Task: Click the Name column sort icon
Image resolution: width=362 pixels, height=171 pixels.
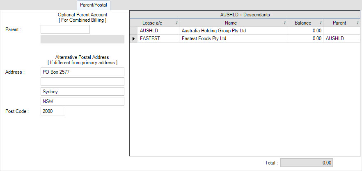Action: pyautogui.click(x=285, y=23)
